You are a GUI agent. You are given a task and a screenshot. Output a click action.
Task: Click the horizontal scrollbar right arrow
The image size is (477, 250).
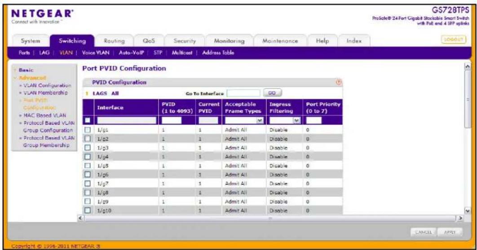tap(460, 218)
